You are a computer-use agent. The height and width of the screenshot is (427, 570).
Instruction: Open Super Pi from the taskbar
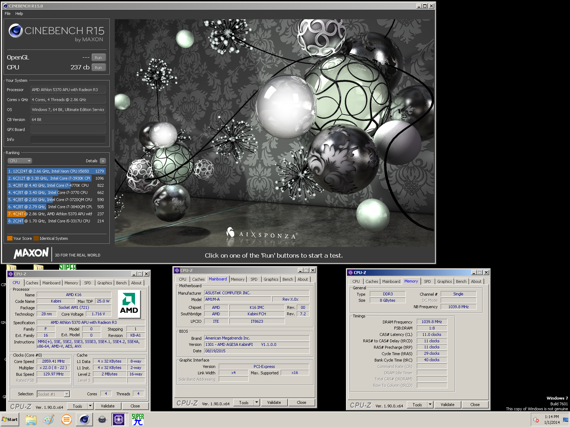(138, 420)
